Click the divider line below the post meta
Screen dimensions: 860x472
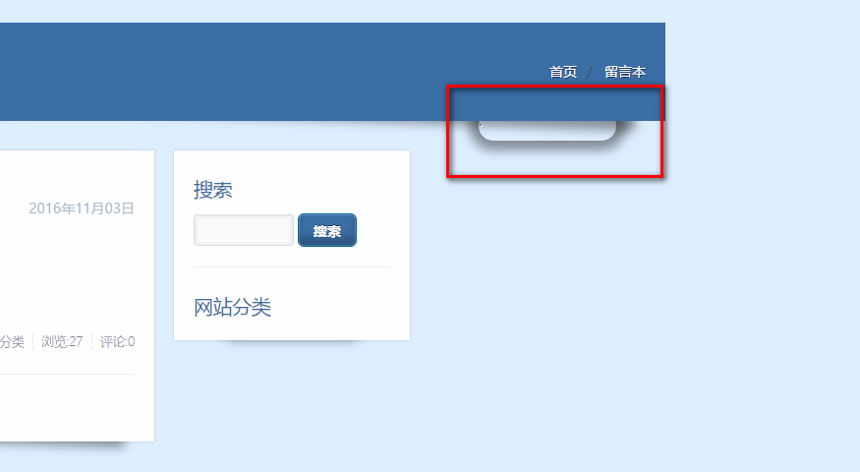(x=67, y=375)
